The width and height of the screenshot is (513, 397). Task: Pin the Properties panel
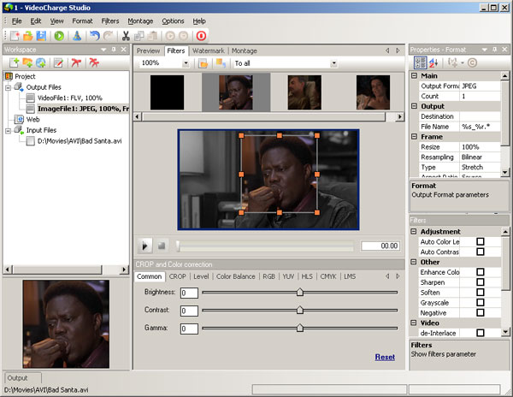pyautogui.click(x=495, y=49)
